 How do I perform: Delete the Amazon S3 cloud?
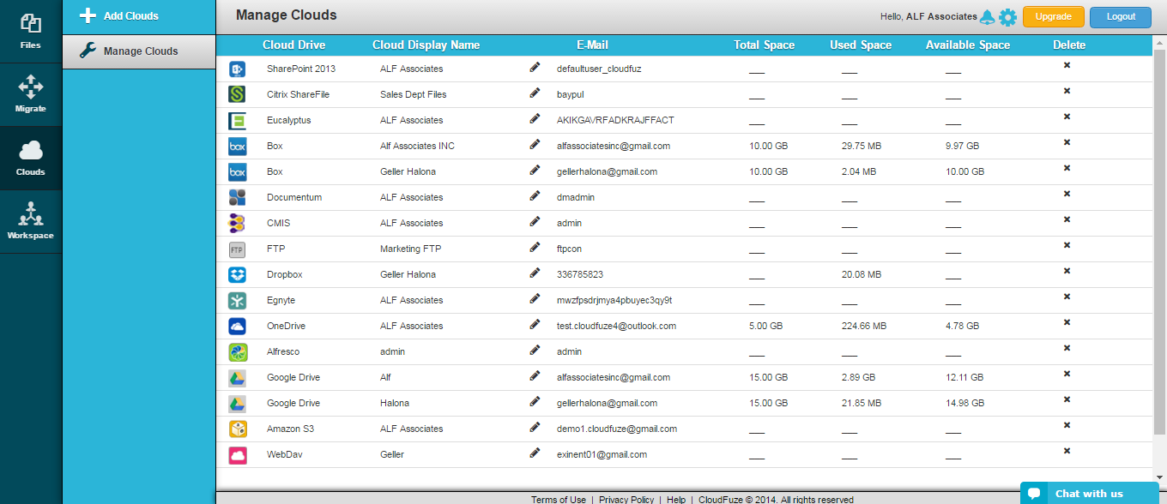(1067, 425)
